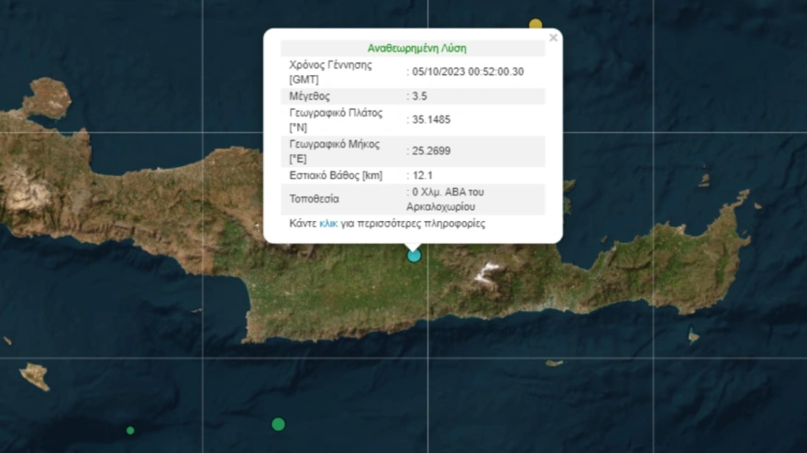Image resolution: width=807 pixels, height=453 pixels.
Task: Click the snow-capped mountain east of marker
Action: point(486,271)
